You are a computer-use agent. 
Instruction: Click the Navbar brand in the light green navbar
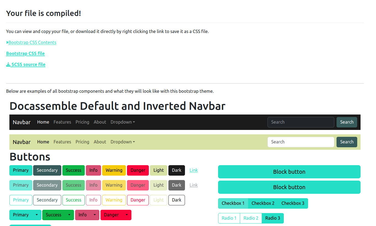[22, 142]
